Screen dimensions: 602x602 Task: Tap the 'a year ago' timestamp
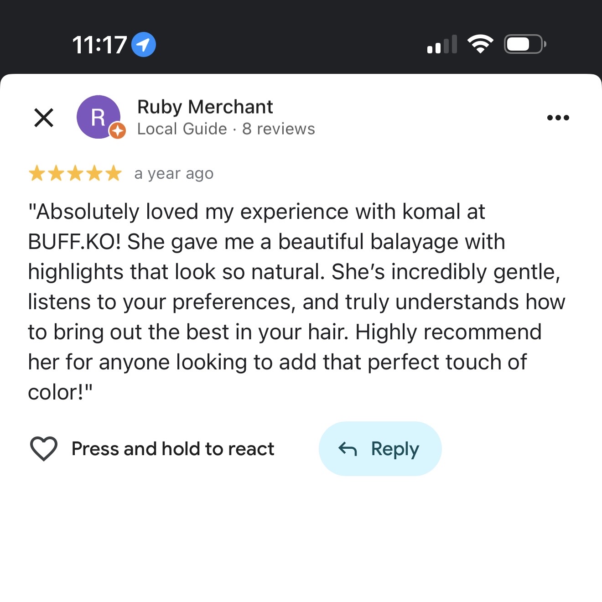[x=174, y=174]
